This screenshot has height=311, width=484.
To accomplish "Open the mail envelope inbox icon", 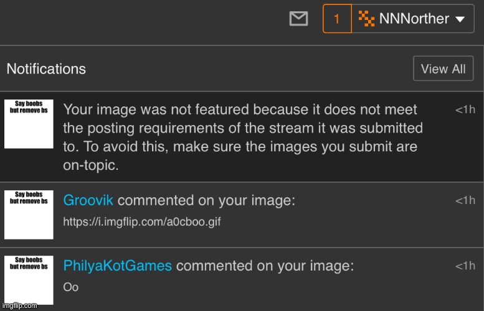I will tap(299, 19).
